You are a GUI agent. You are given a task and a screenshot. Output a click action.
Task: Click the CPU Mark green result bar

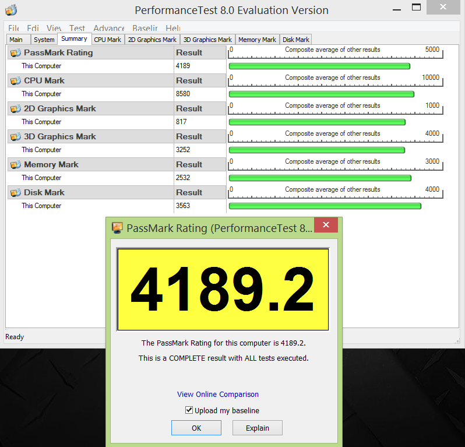(x=322, y=94)
